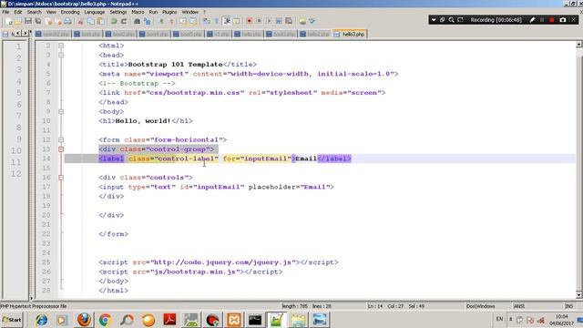Click 'length : 785' status bar text
583x328 pixels.
point(294,306)
